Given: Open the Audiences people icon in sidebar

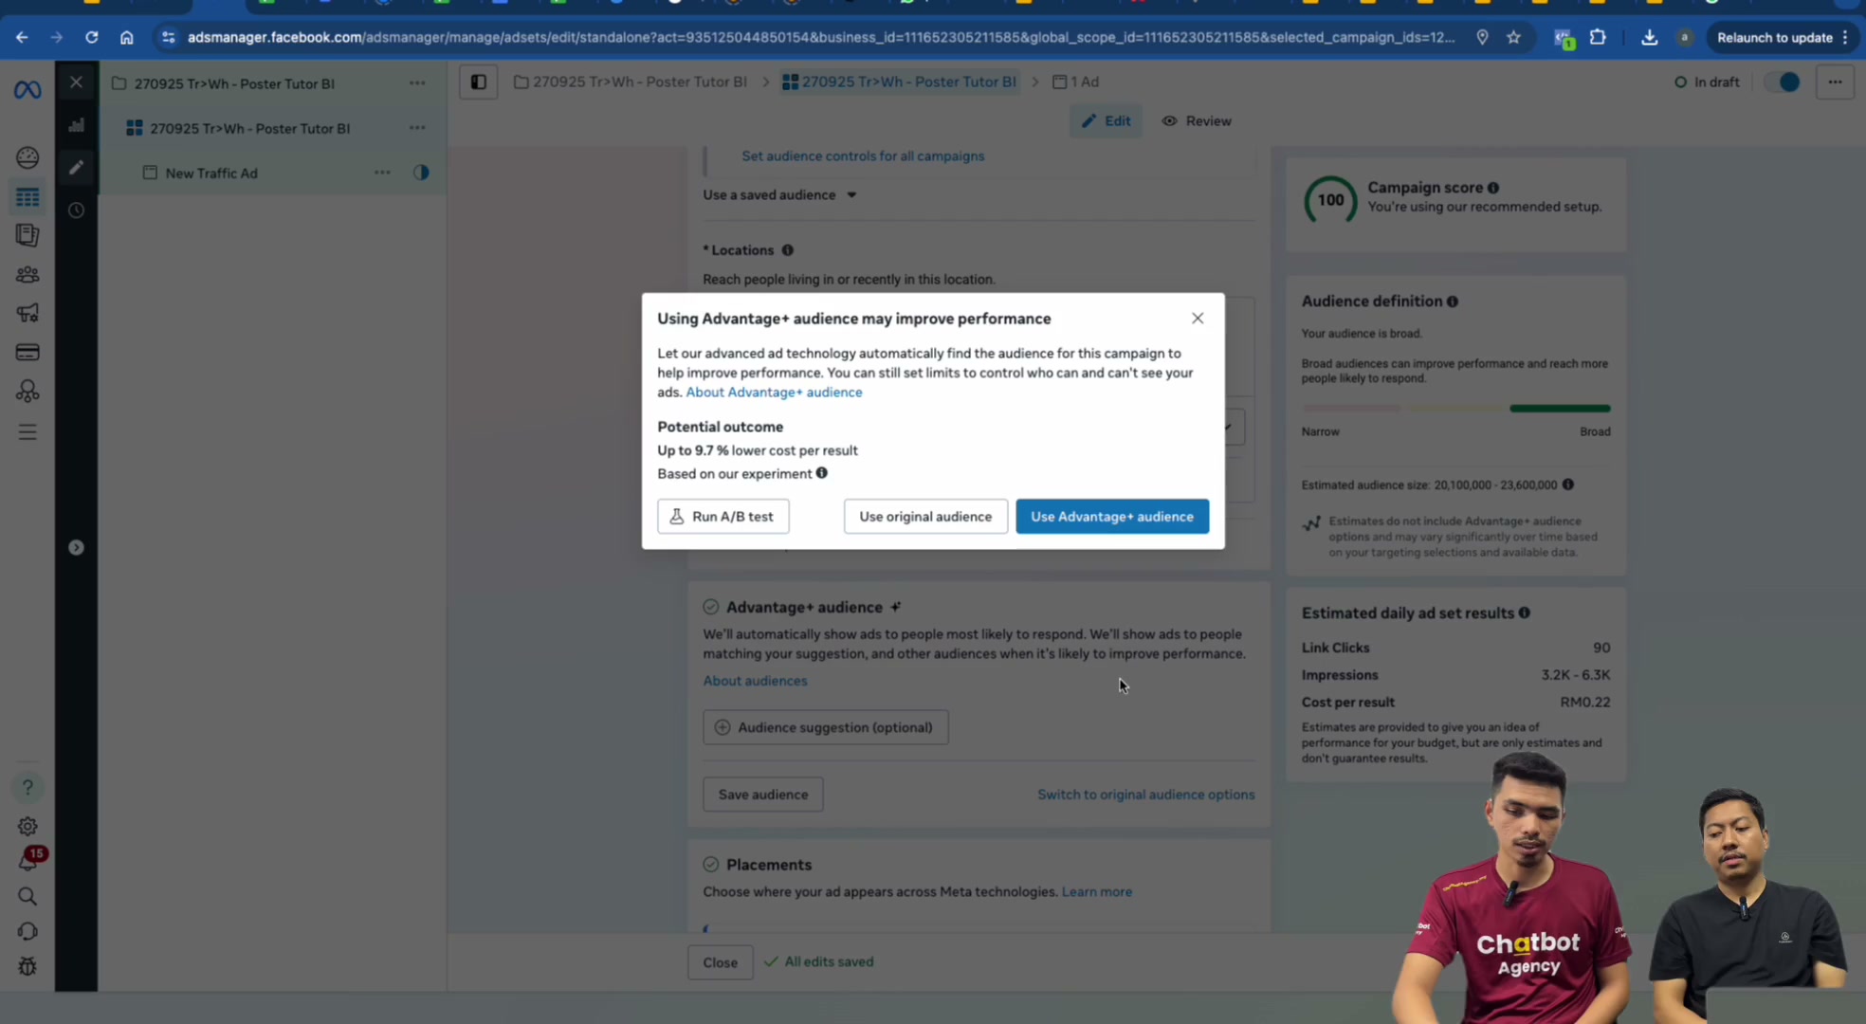Looking at the screenshot, I should coord(27,275).
